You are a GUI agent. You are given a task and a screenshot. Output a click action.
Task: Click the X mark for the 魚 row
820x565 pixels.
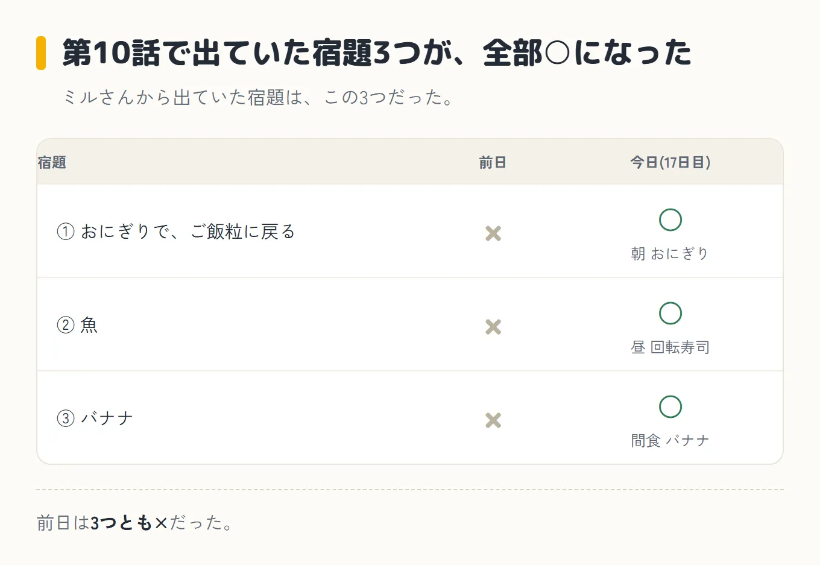pos(493,327)
